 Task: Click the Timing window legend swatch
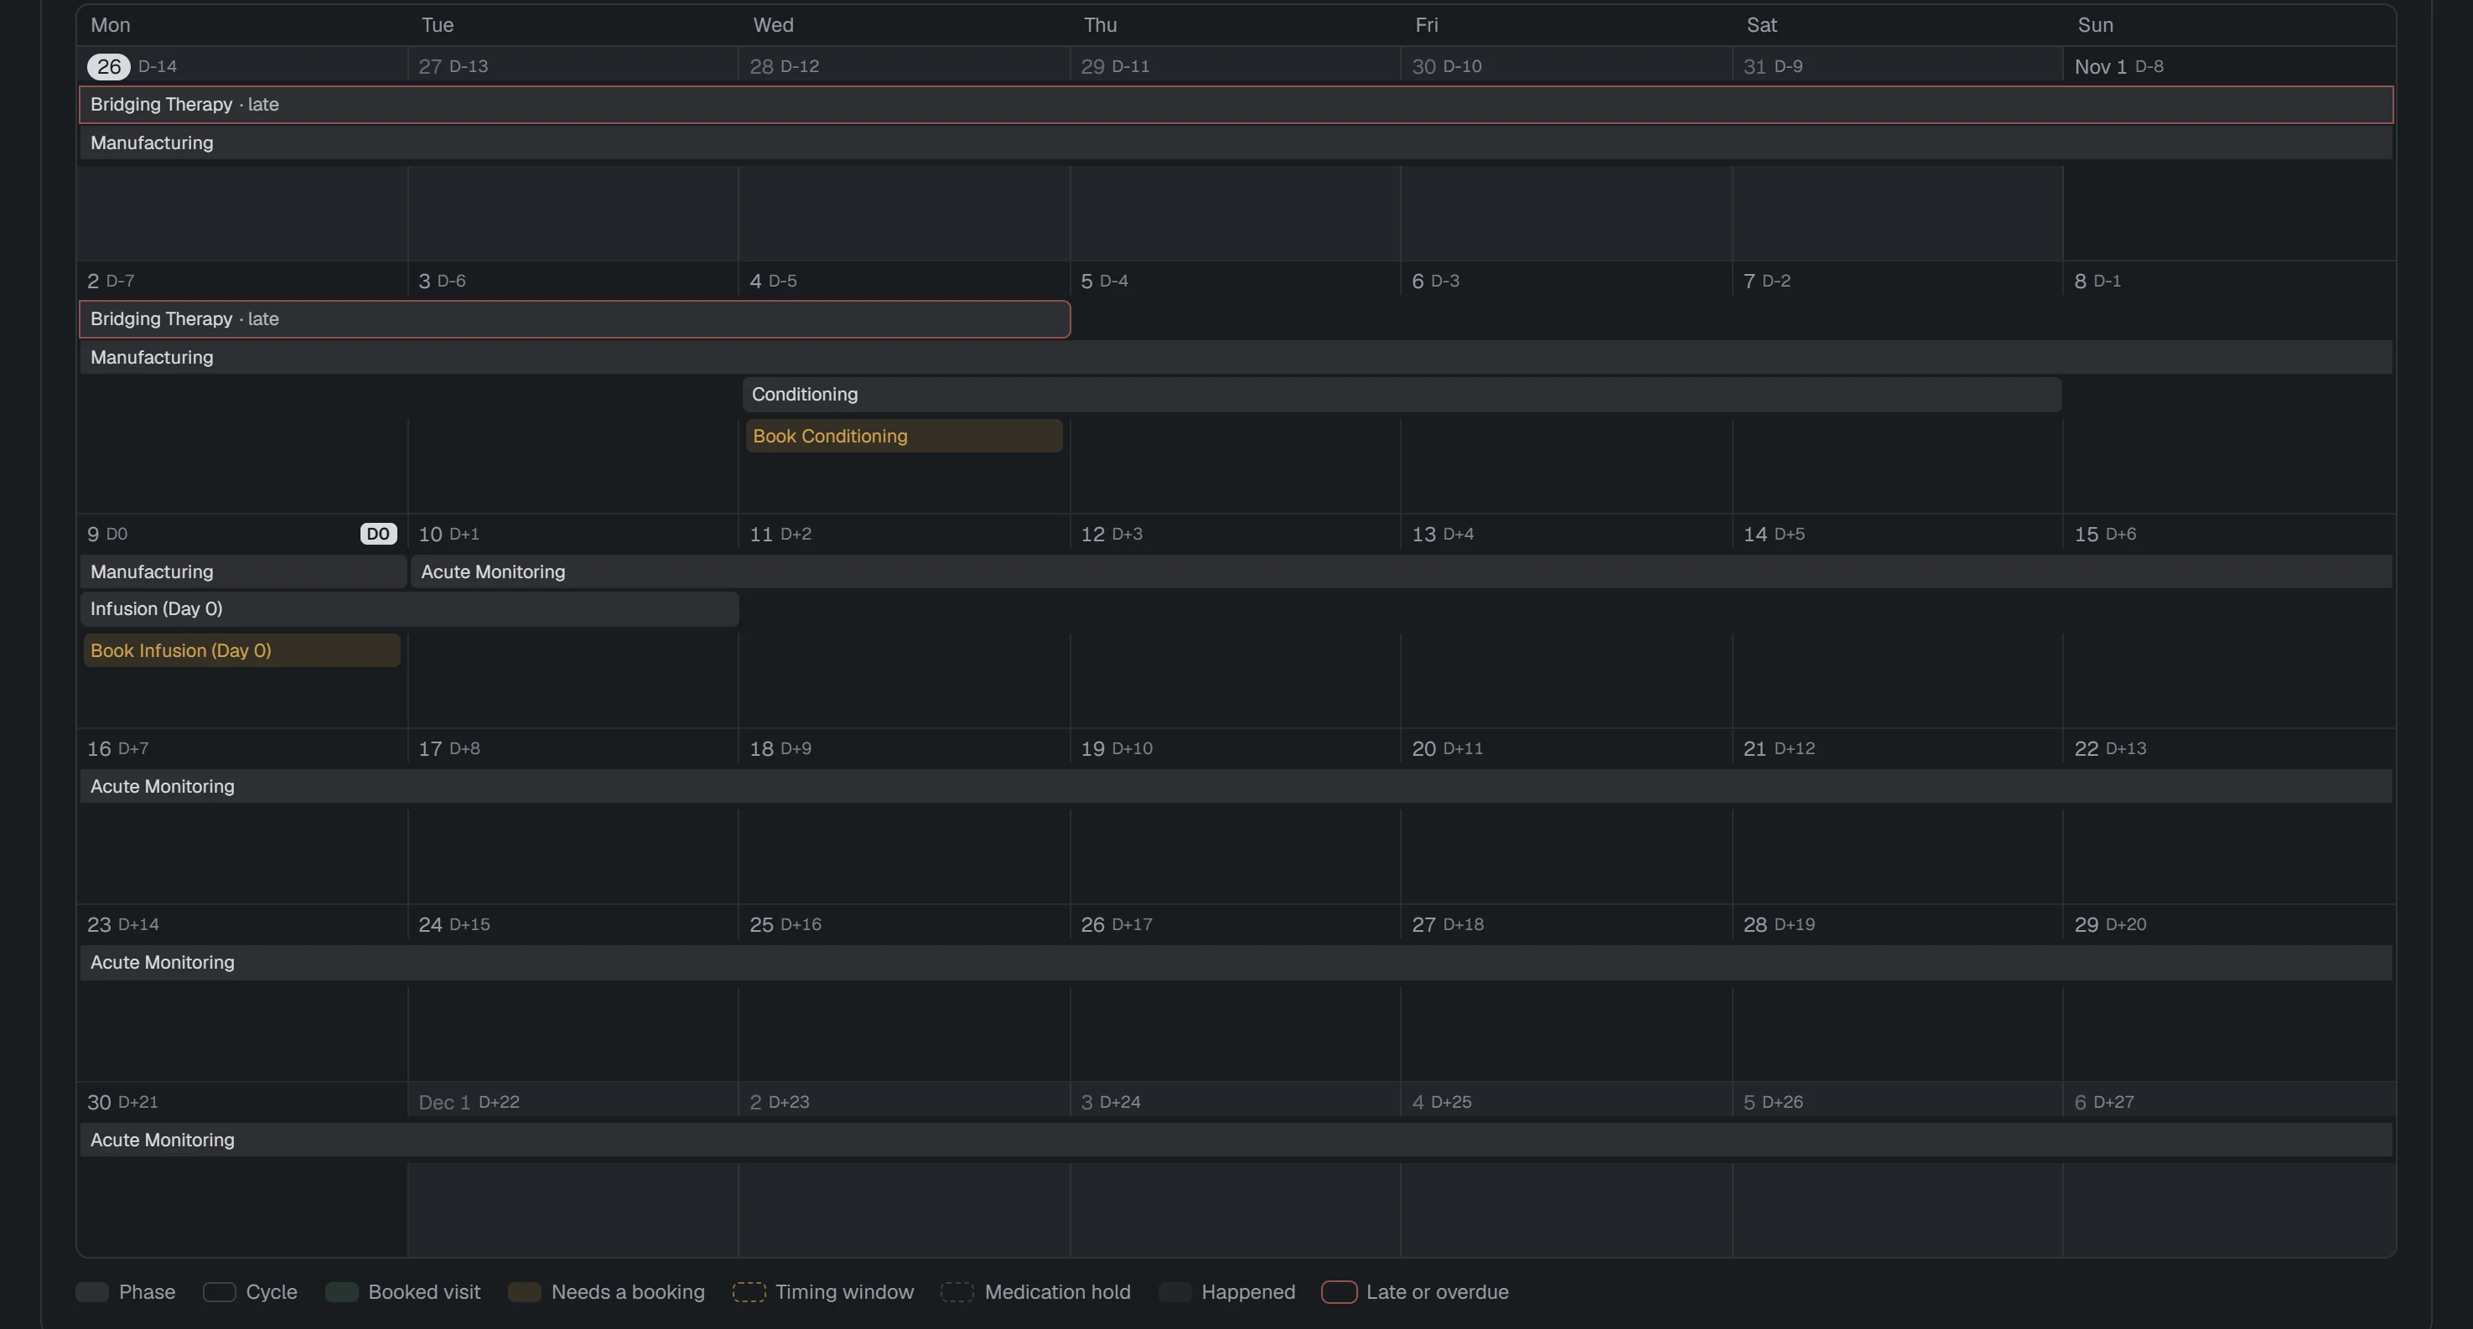click(x=749, y=1291)
